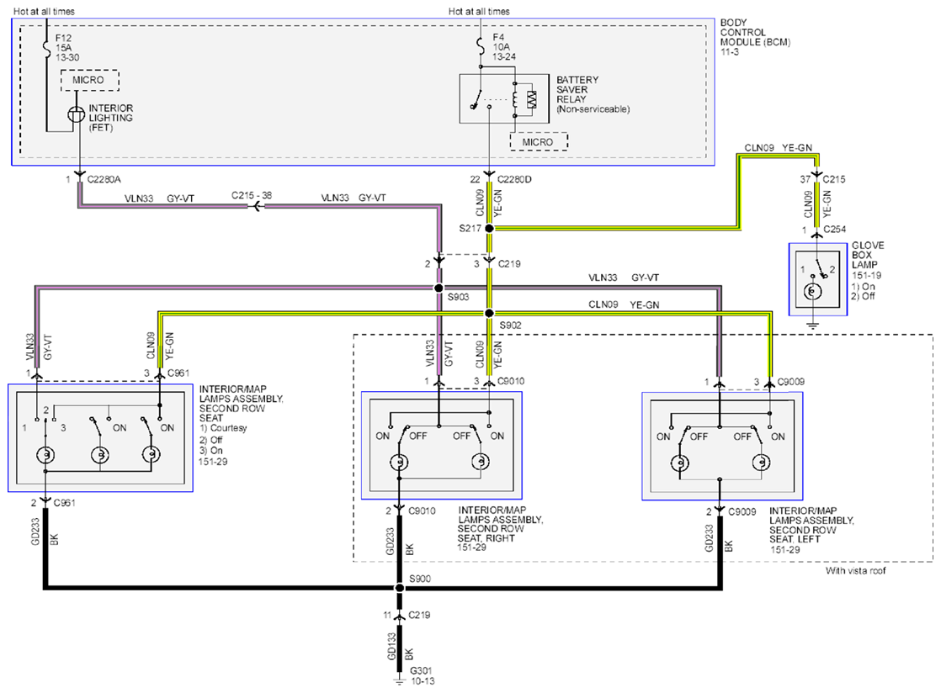This screenshot has width=941, height=693.
Task: Click the G301 ground symbol
Action: tap(399, 681)
